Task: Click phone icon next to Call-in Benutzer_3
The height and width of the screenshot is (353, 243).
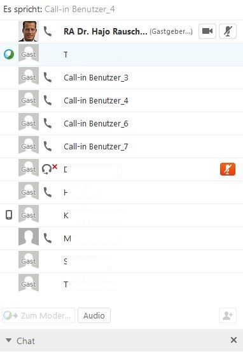Action: coord(48,77)
